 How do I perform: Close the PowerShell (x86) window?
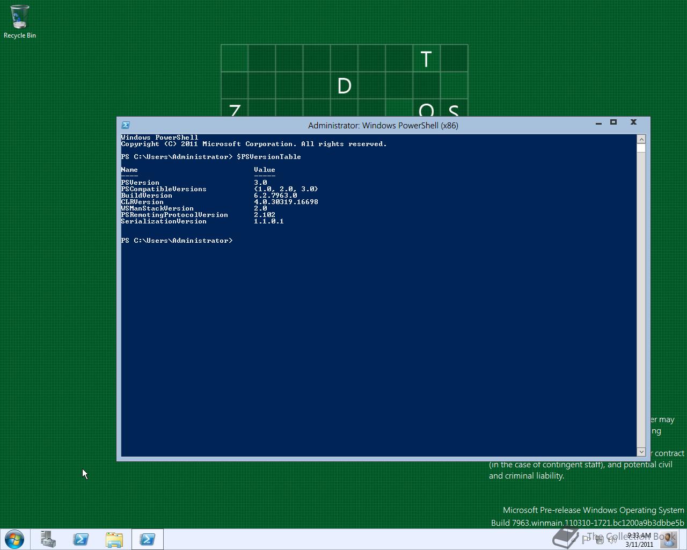tap(633, 122)
